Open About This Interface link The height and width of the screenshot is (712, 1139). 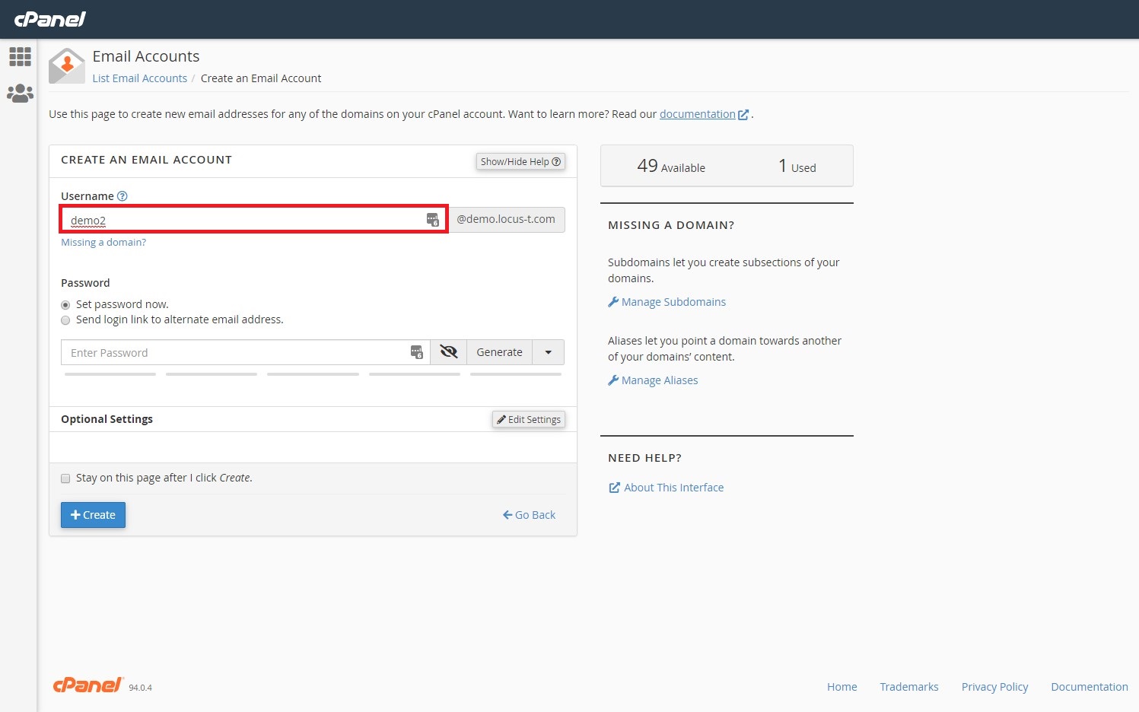(674, 488)
